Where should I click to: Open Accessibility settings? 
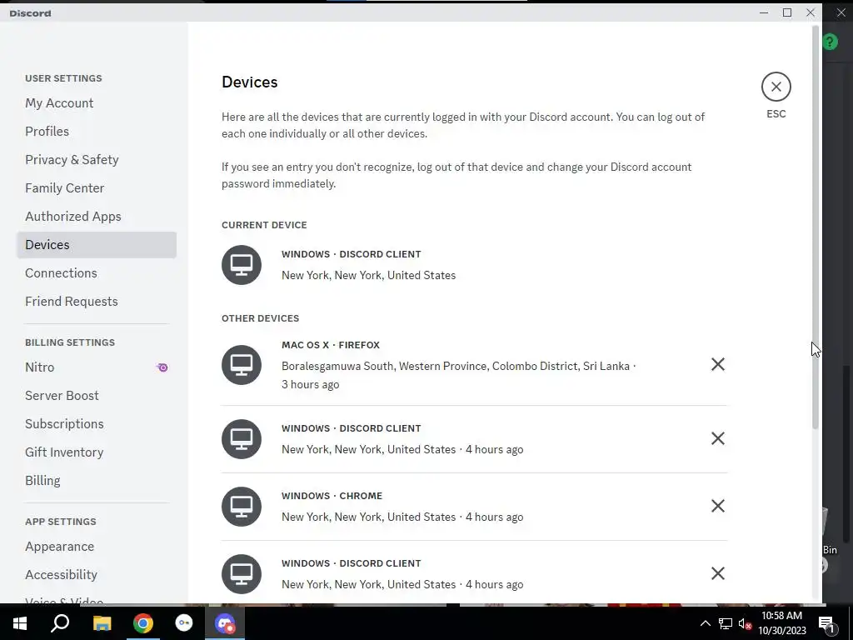(97, 574)
